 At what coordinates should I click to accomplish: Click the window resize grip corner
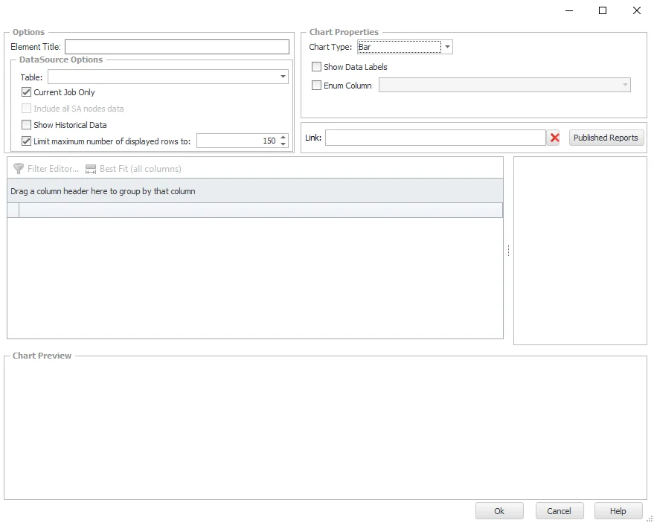point(650,519)
